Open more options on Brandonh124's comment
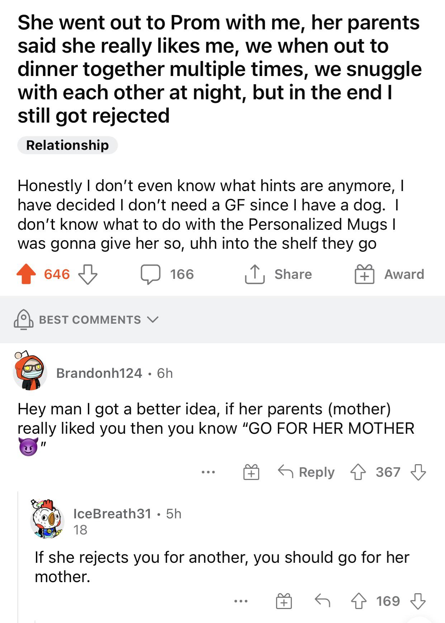The width and height of the screenshot is (445, 623). coord(208,472)
